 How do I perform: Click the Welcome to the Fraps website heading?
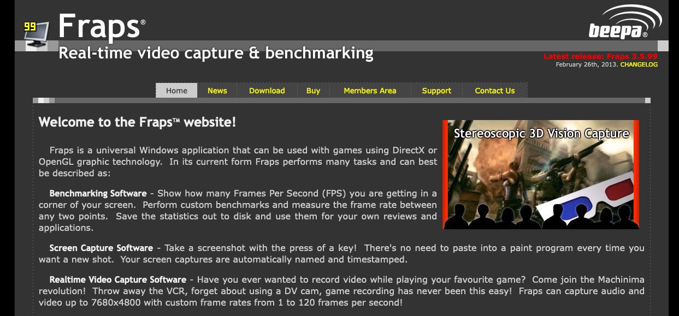137,122
